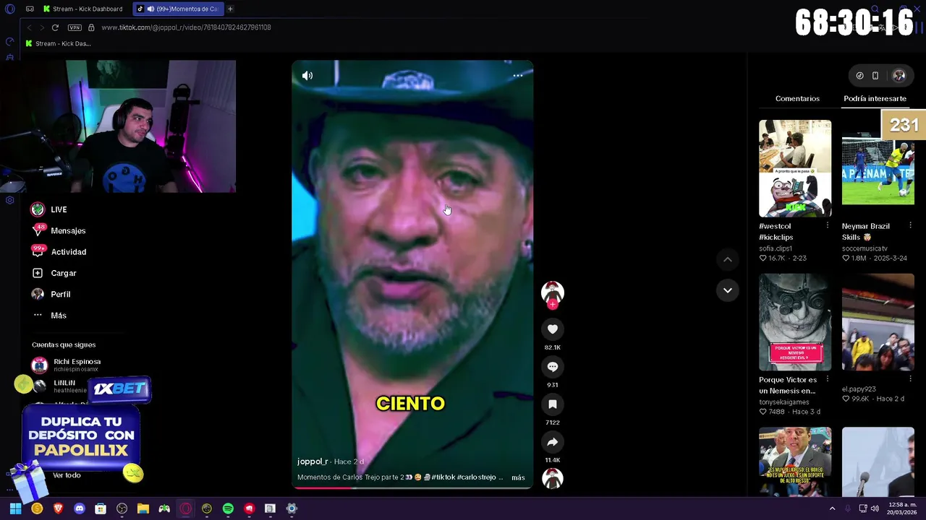Open the spinning sound disc avatar
The image size is (926, 520).
pos(553,479)
